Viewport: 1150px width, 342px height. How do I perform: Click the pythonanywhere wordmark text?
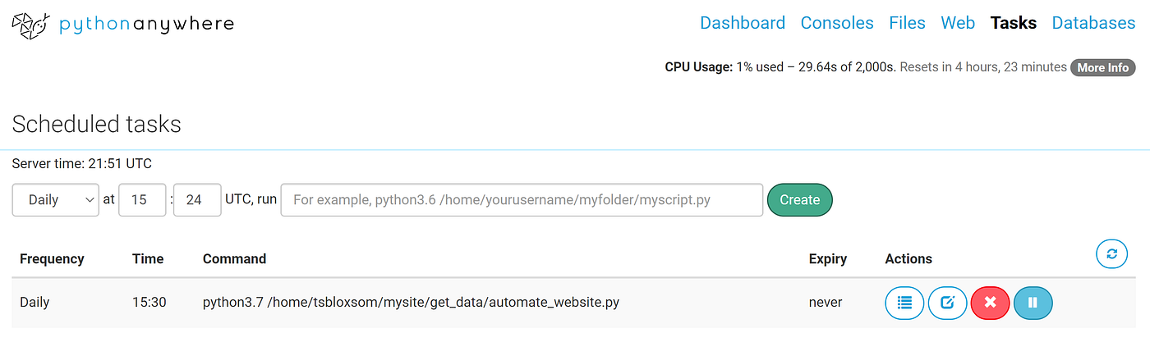(146, 25)
